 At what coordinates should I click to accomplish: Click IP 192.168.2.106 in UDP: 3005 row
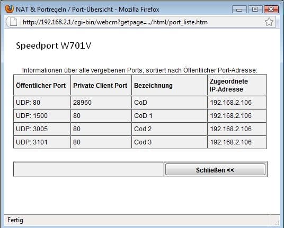click(x=237, y=129)
